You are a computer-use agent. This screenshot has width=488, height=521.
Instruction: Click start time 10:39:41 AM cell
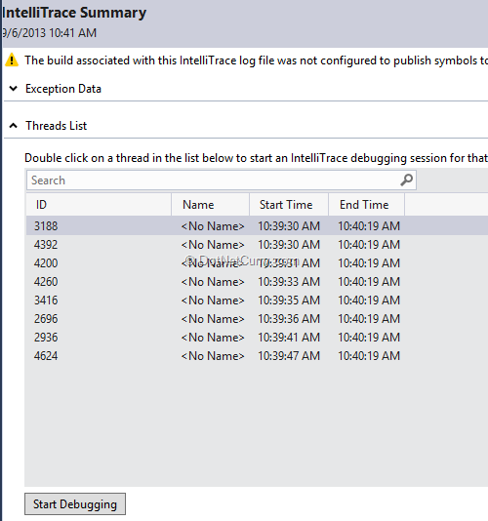point(289,338)
